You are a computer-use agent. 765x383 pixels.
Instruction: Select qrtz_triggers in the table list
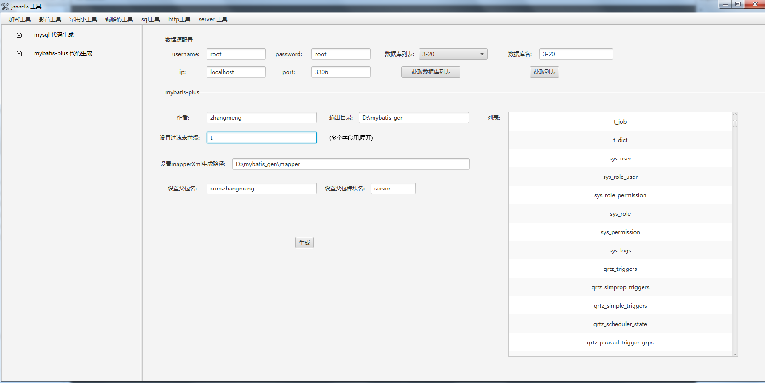tap(620, 269)
